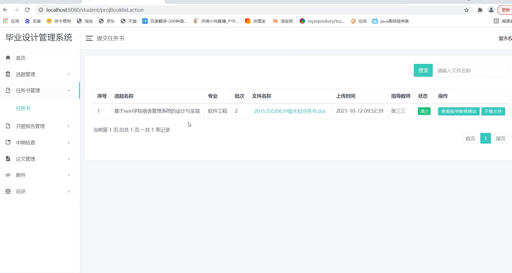The width and height of the screenshot is (512, 273).
Task: Select the 任务书 submenu item
Action: 23,108
